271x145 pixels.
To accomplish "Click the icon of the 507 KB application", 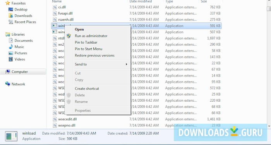I will coord(55,32).
